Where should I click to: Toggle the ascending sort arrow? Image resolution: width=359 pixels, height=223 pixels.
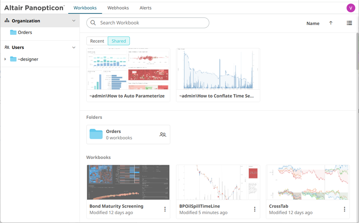[x=331, y=23]
